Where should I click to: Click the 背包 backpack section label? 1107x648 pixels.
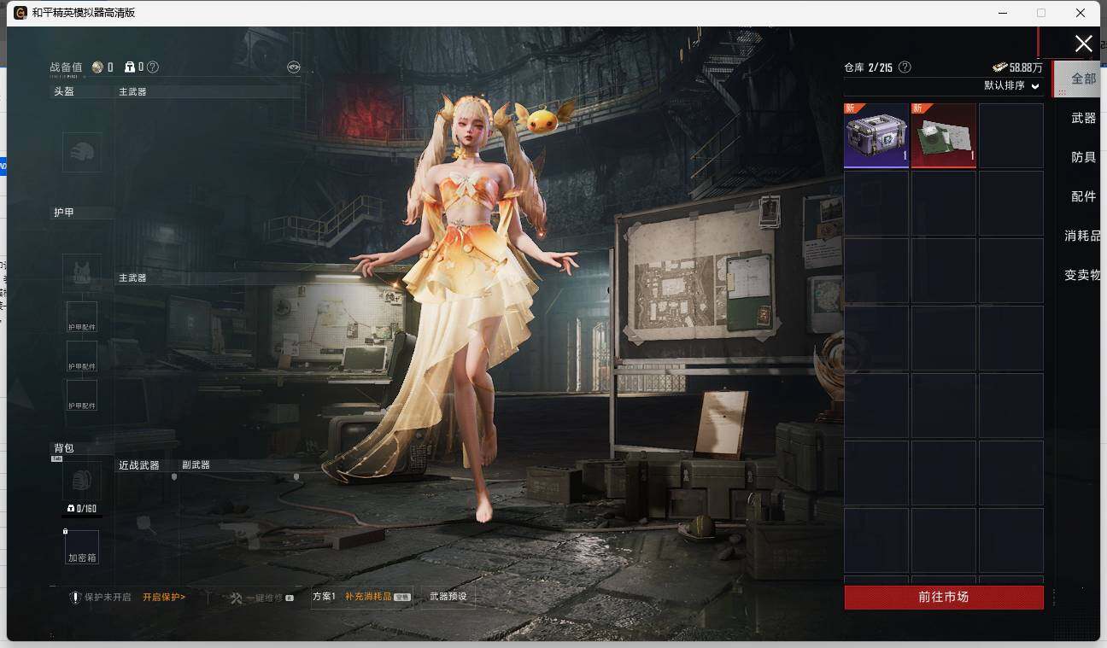64,448
